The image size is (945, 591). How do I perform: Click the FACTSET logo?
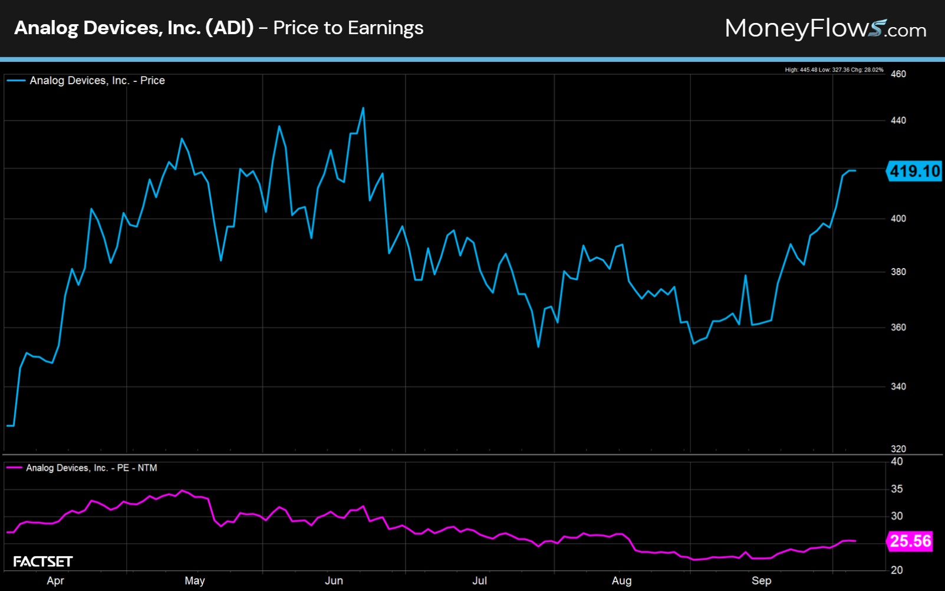tap(43, 562)
